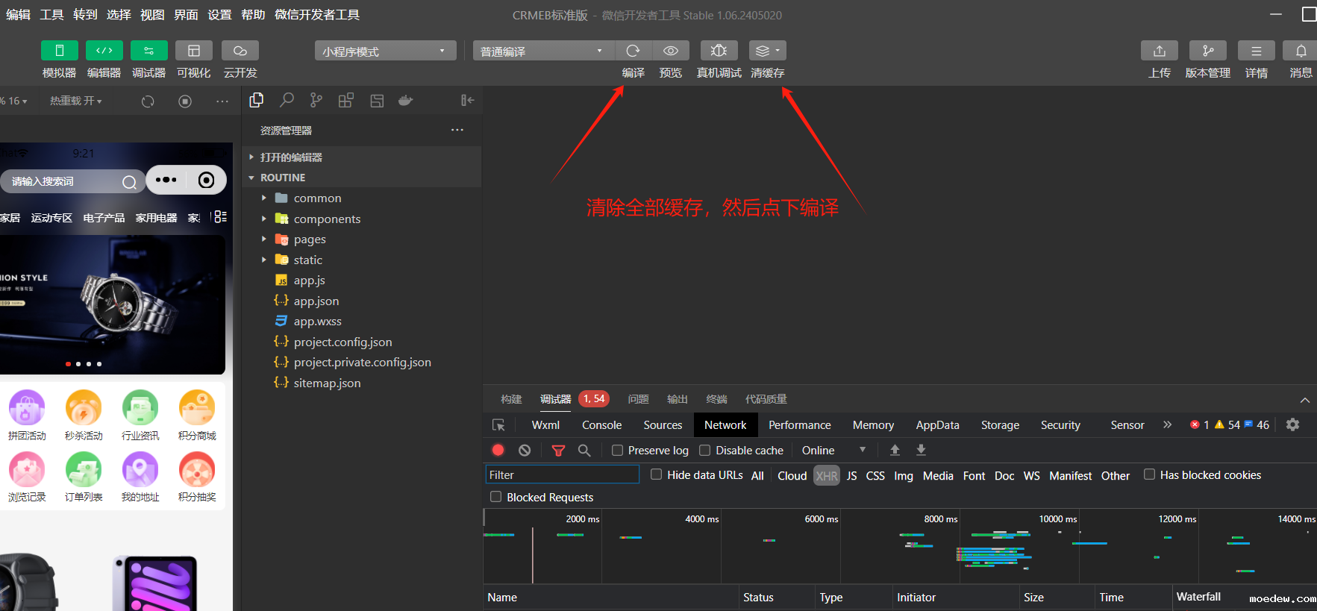This screenshot has height=611, width=1317.
Task: Open version management branch icon
Action: (x=1207, y=51)
